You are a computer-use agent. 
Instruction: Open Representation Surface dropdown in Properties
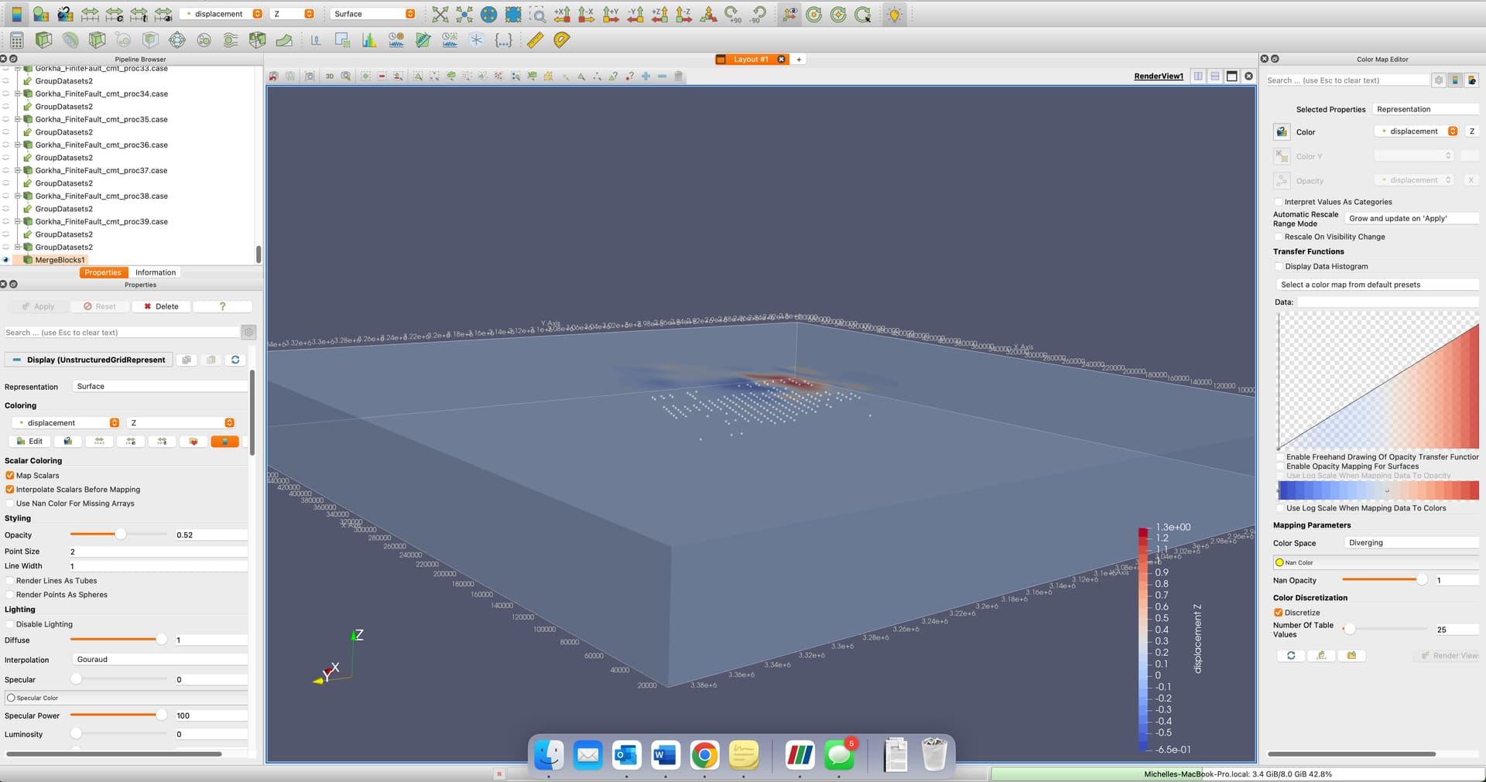159,386
